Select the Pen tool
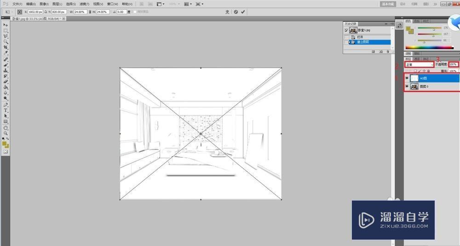This screenshot has width=460, height=246. pyautogui.click(x=5, y=105)
